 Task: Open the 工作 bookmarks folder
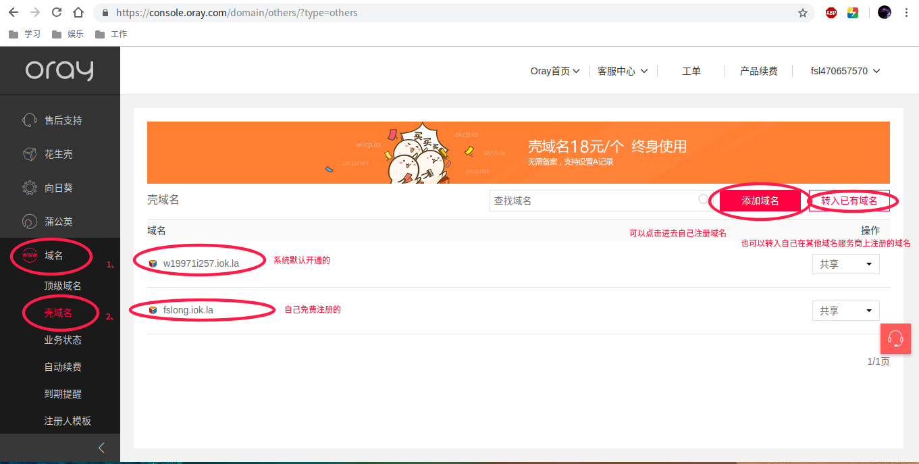pos(111,34)
